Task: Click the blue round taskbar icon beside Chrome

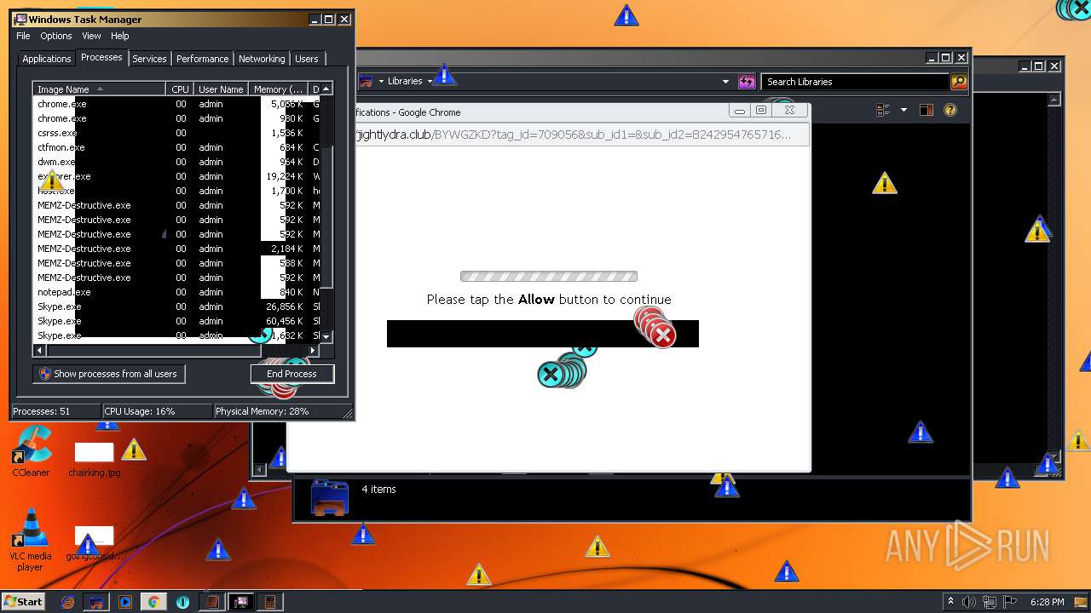Action: 182,602
